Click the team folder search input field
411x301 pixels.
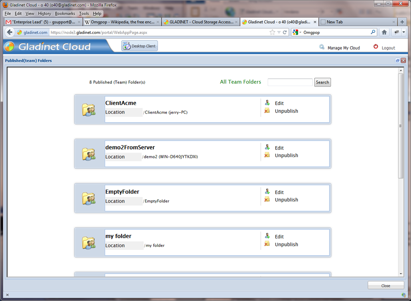tap(290, 82)
